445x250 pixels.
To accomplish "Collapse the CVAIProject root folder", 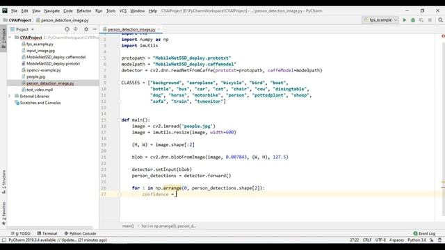I will pos(10,37).
